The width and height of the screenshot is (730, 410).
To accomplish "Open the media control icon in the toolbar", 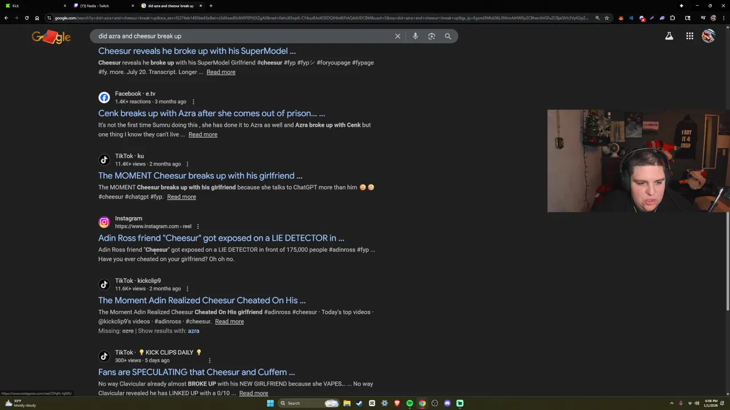I will coord(703,18).
